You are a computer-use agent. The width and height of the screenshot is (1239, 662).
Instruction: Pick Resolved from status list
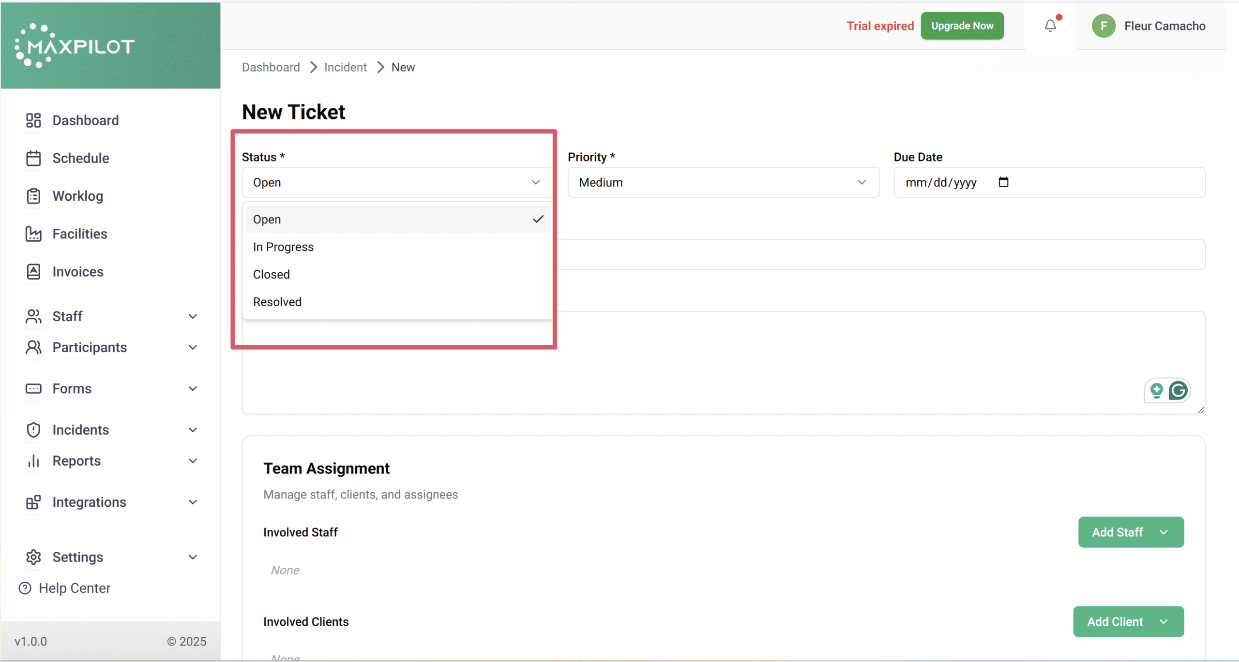(x=277, y=302)
